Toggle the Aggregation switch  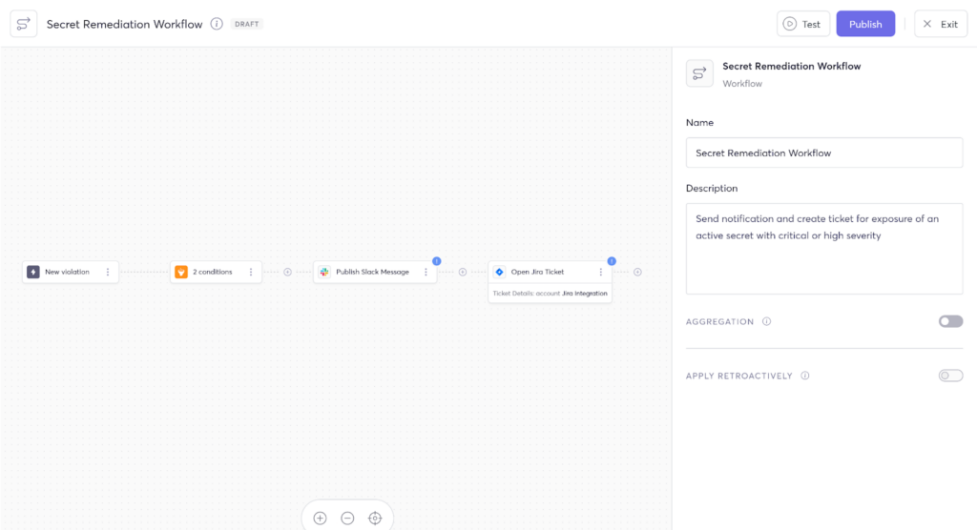click(x=950, y=322)
